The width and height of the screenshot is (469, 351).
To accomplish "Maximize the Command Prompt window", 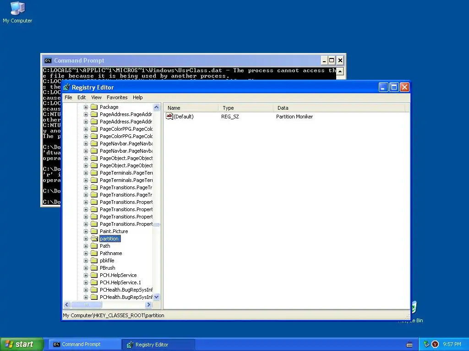I will pyautogui.click(x=332, y=61).
